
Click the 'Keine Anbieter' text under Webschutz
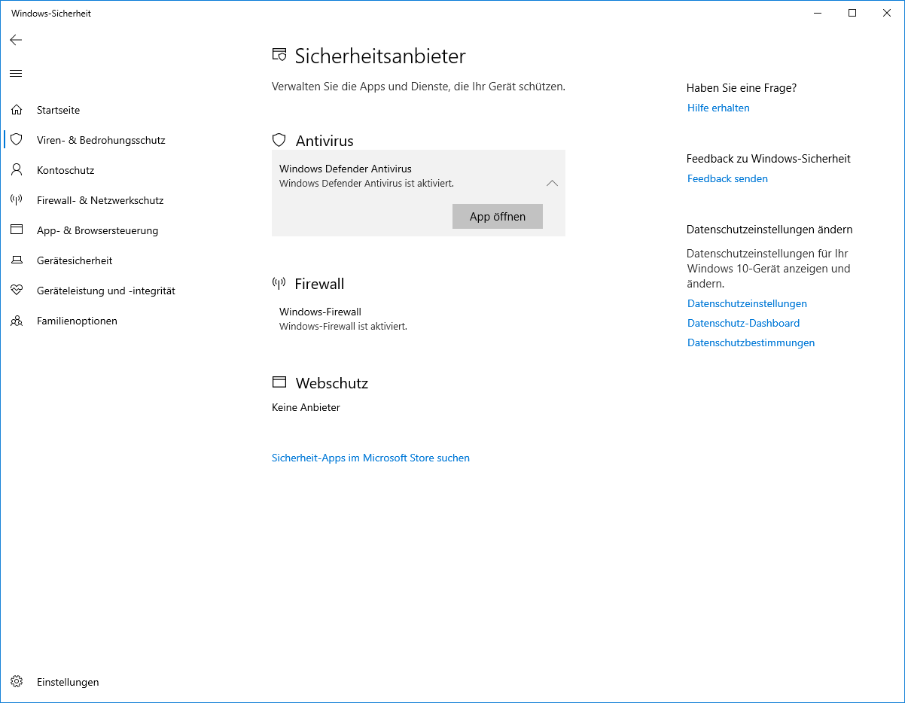click(306, 407)
